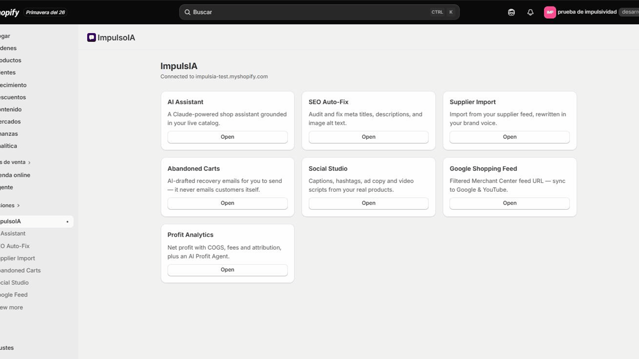Open the Social Studio tool
The width and height of the screenshot is (639, 359).
[368, 203]
